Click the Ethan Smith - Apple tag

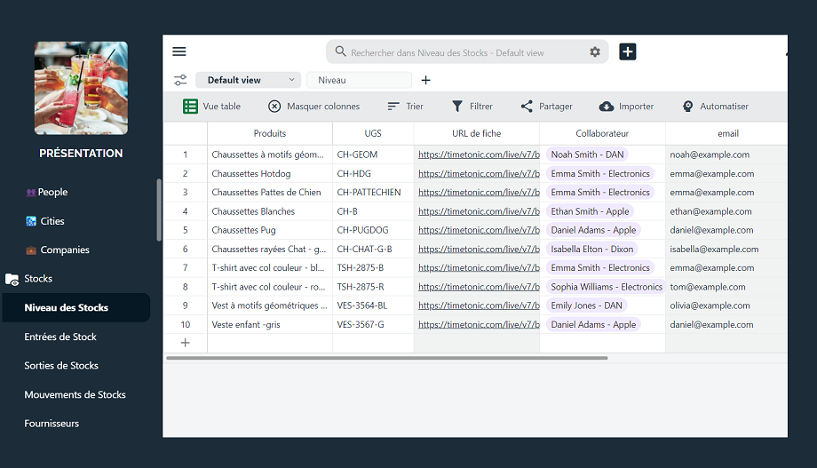pyautogui.click(x=590, y=211)
